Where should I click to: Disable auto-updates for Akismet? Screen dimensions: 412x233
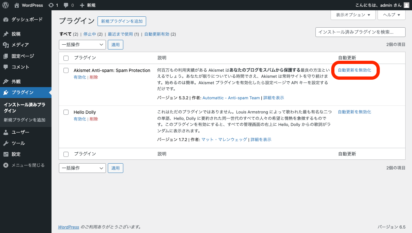[354, 70]
